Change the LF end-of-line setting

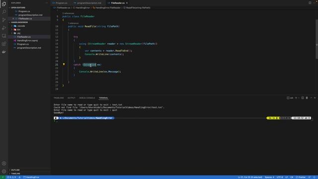[286, 177]
